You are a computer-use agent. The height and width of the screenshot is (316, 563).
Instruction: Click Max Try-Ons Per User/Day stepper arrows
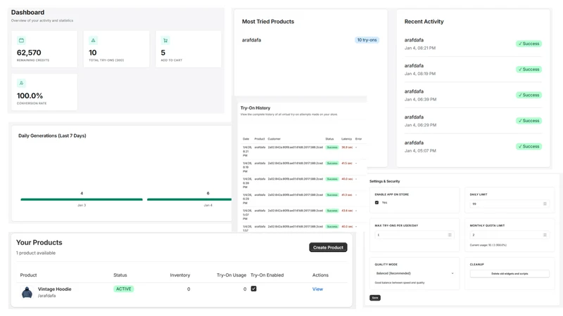click(x=450, y=235)
